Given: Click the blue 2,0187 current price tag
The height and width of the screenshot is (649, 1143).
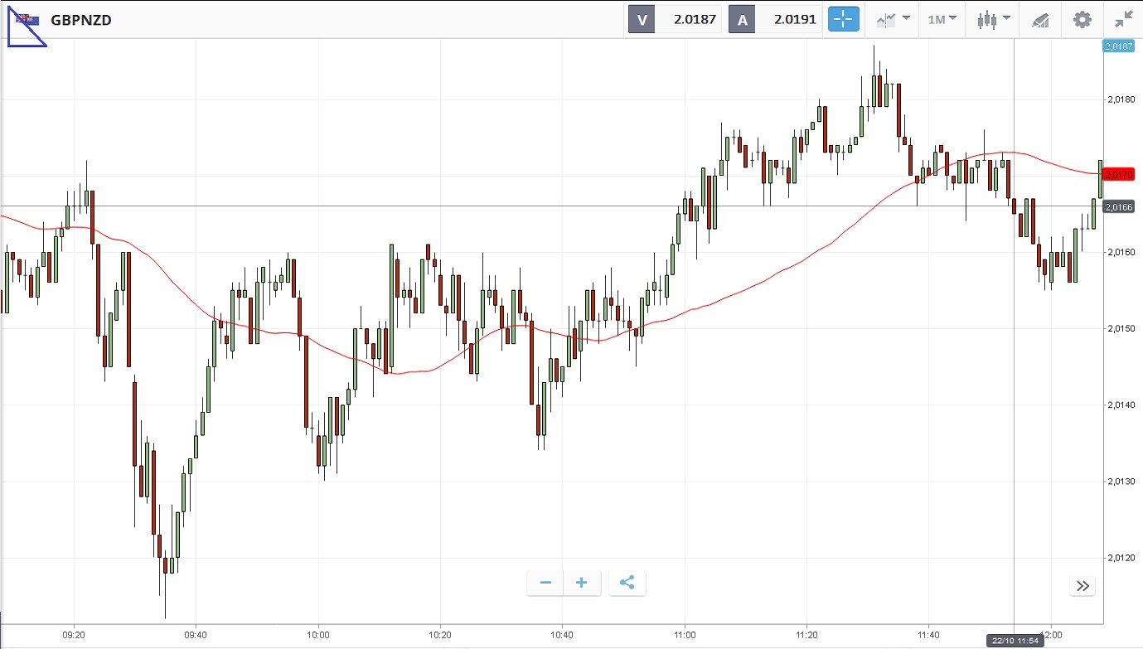Looking at the screenshot, I should pos(1119,46).
